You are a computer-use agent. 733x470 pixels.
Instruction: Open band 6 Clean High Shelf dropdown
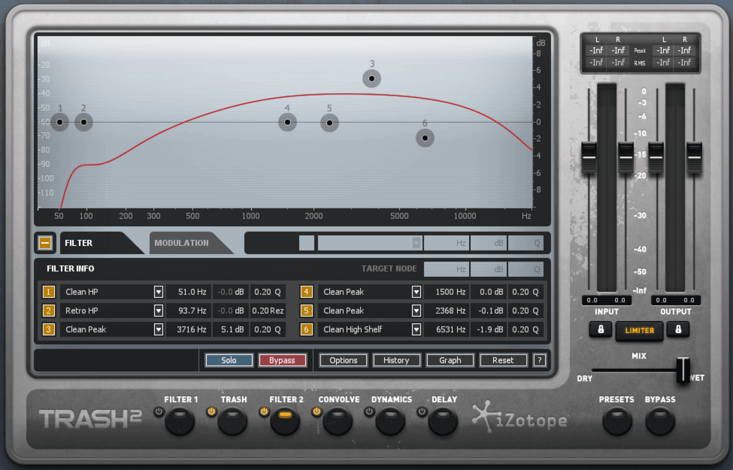[x=416, y=329]
